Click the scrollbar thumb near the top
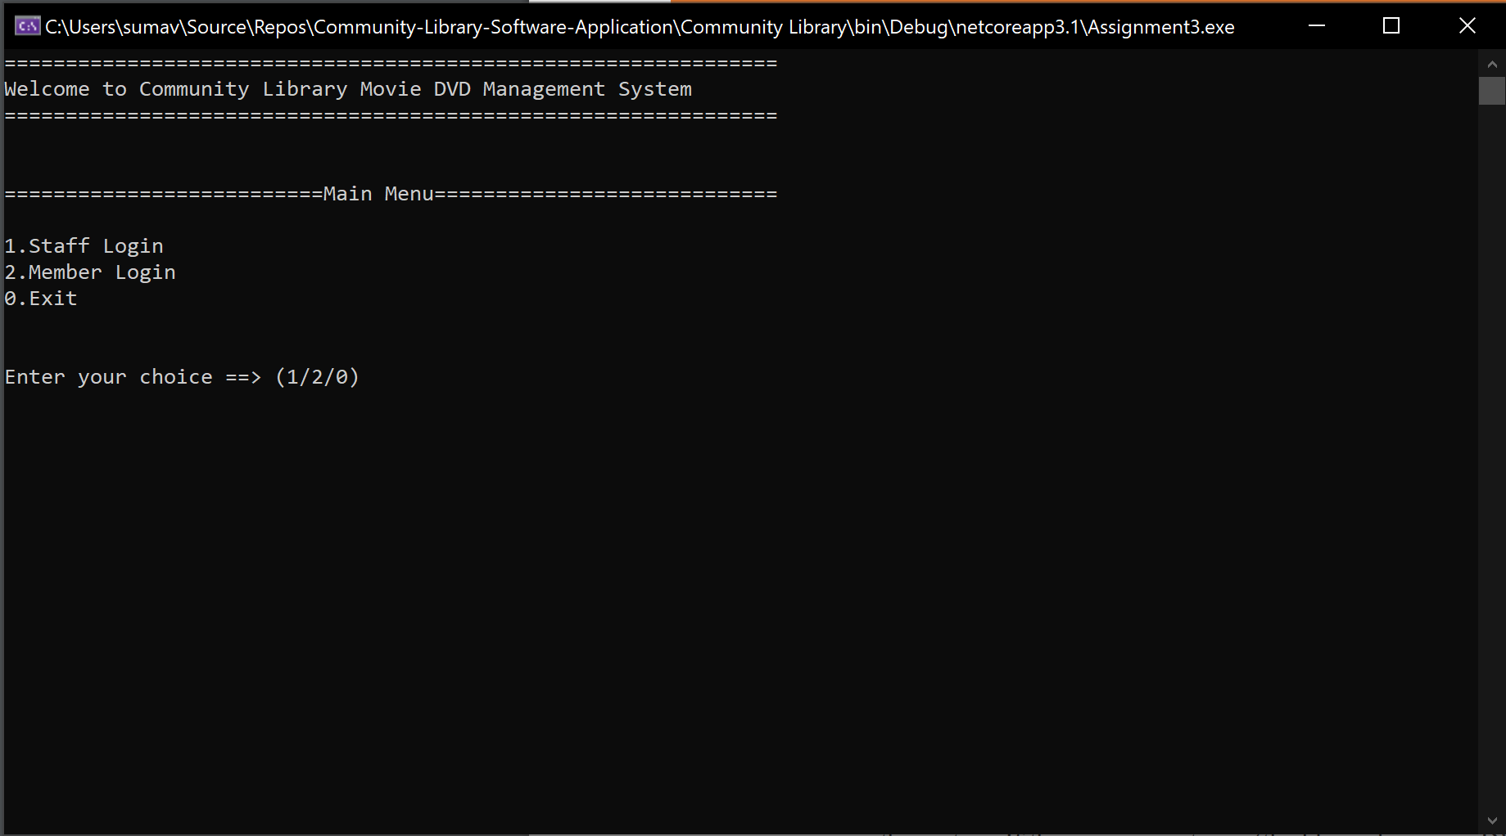1506x836 pixels. point(1492,92)
